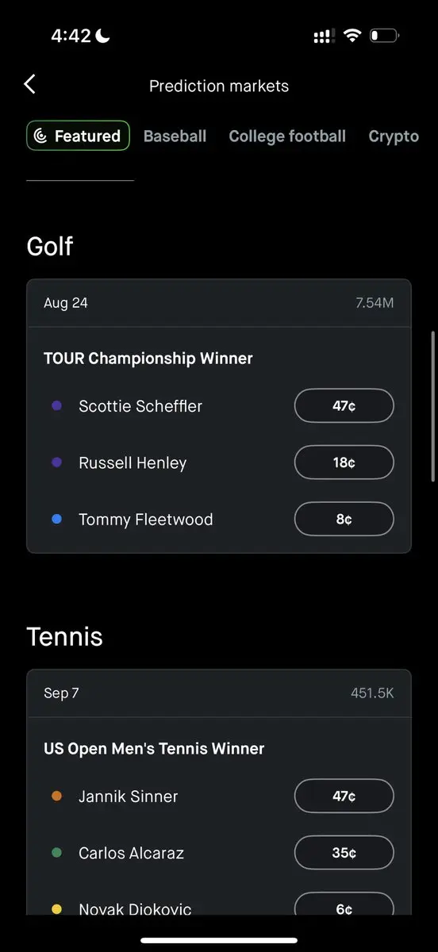The width and height of the screenshot is (438, 952).
Task: Select the Featured tab
Action: [78, 136]
